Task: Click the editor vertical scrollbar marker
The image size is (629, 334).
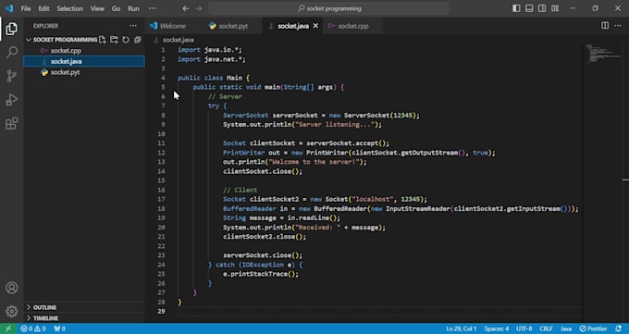Action: coord(625,179)
